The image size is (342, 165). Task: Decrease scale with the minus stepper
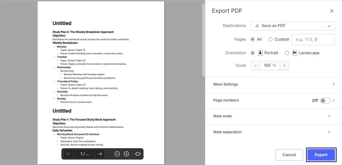tap(255, 65)
